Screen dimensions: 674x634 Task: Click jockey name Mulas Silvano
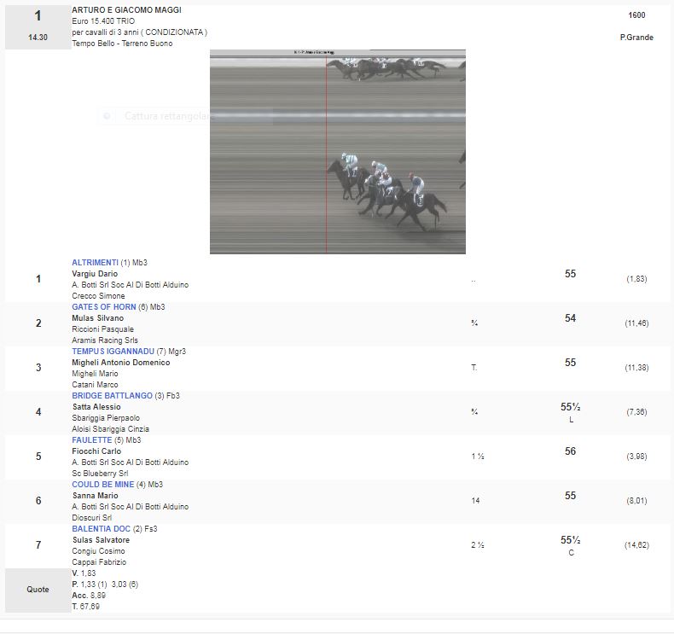click(97, 318)
